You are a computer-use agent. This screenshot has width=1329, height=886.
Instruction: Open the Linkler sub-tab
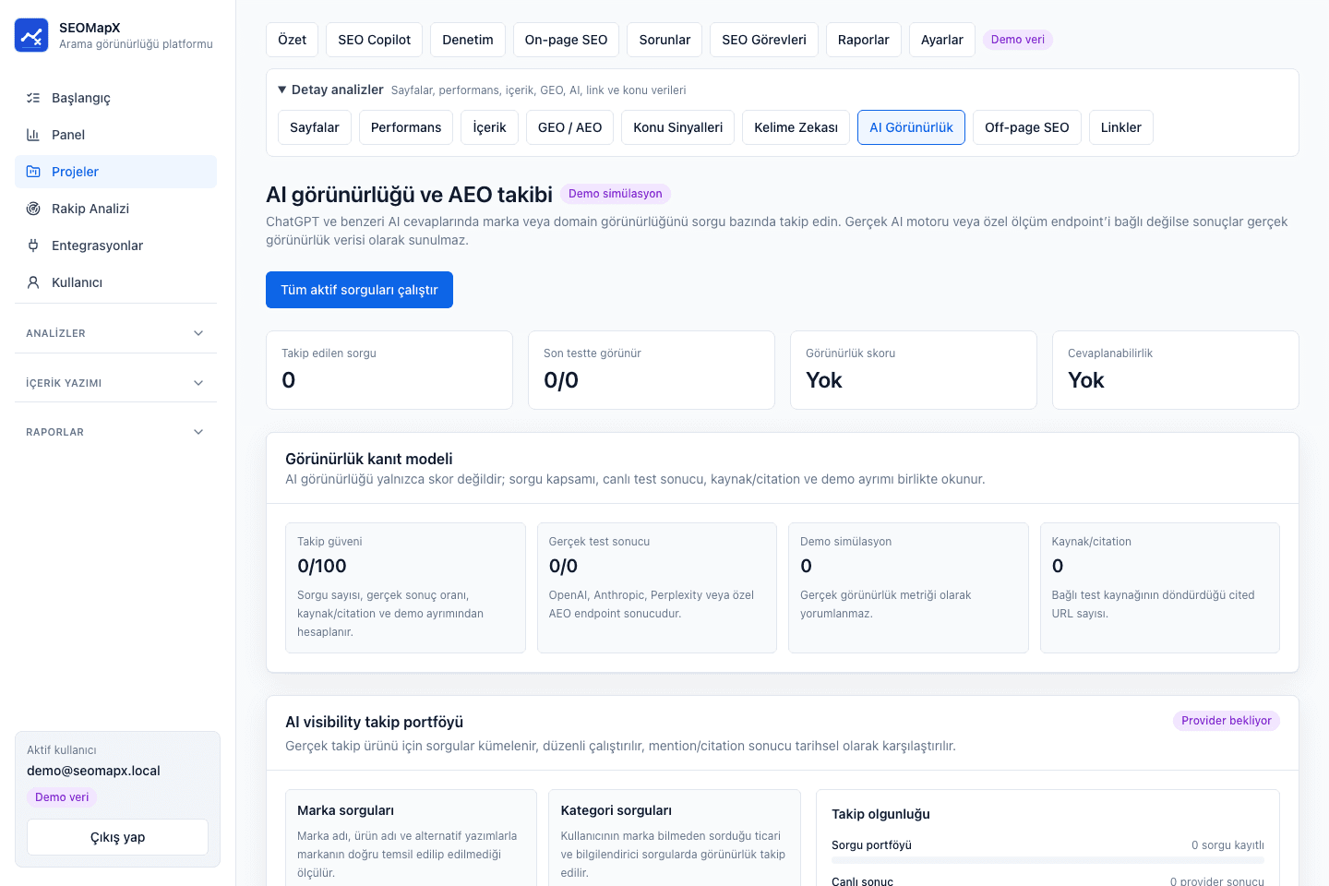point(1121,127)
